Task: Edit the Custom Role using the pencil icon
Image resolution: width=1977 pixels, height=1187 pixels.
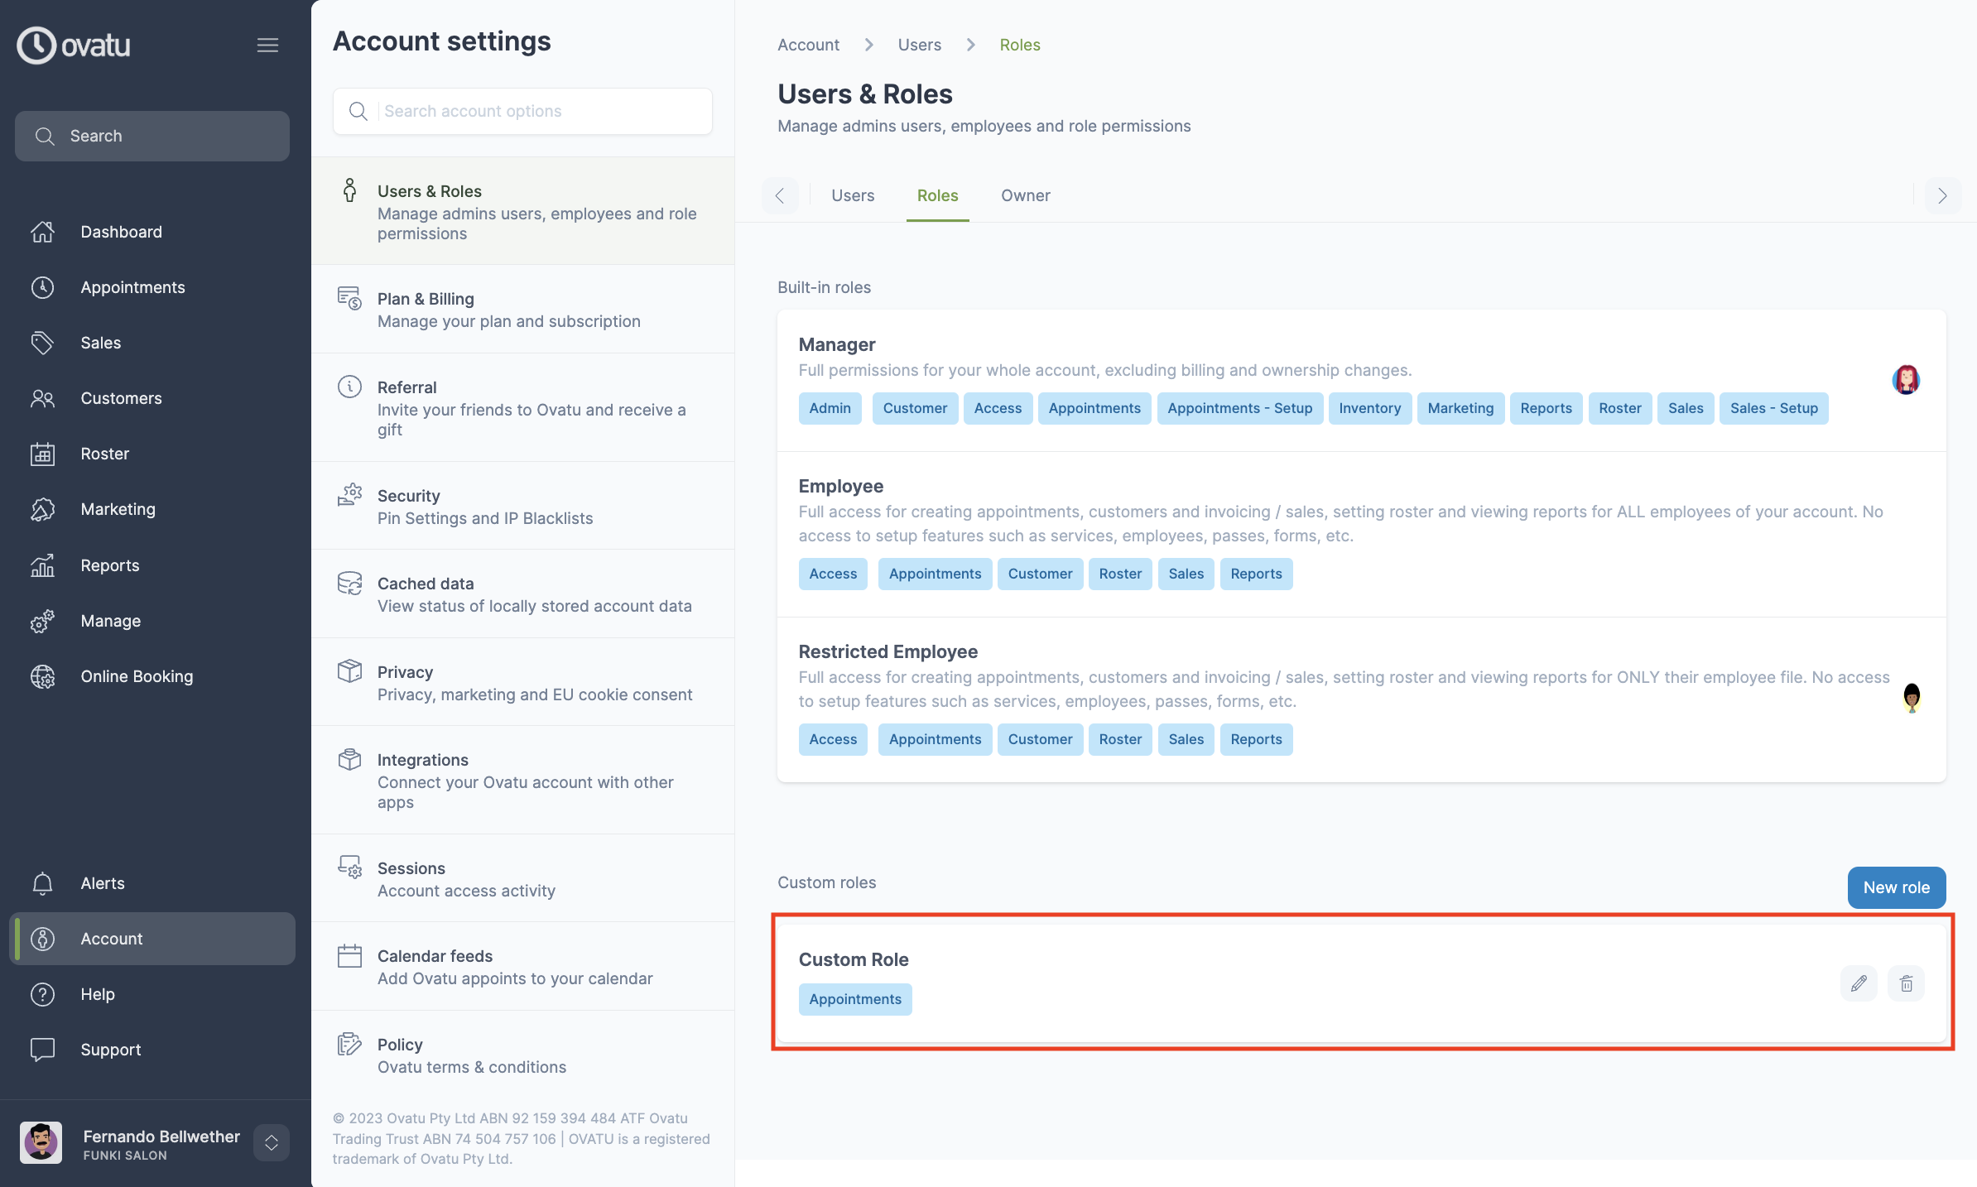Action: tap(1859, 983)
